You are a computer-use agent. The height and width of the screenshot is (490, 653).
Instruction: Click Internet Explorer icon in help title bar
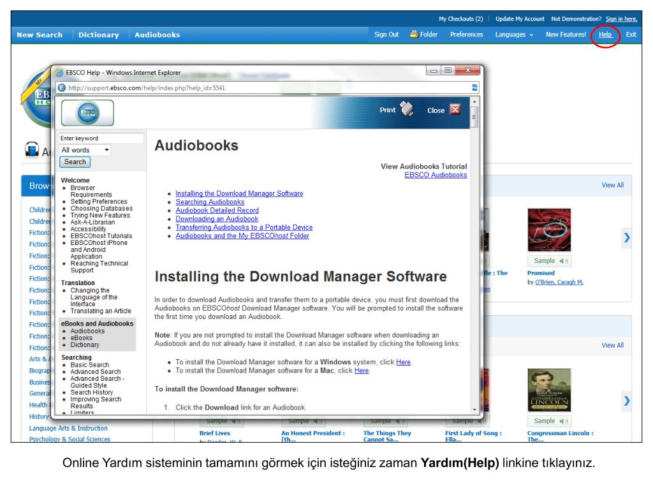point(59,73)
